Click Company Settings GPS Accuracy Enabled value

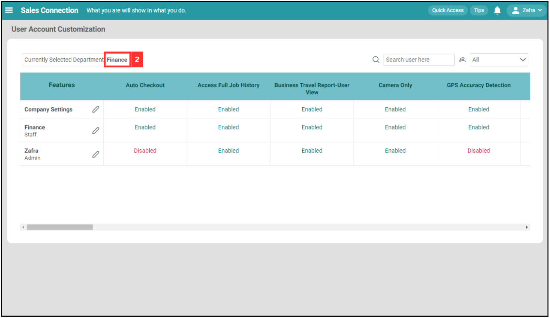click(478, 109)
